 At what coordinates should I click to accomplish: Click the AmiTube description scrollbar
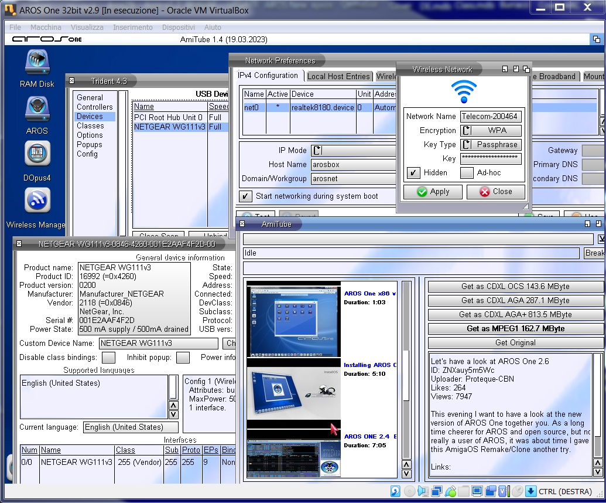597,405
